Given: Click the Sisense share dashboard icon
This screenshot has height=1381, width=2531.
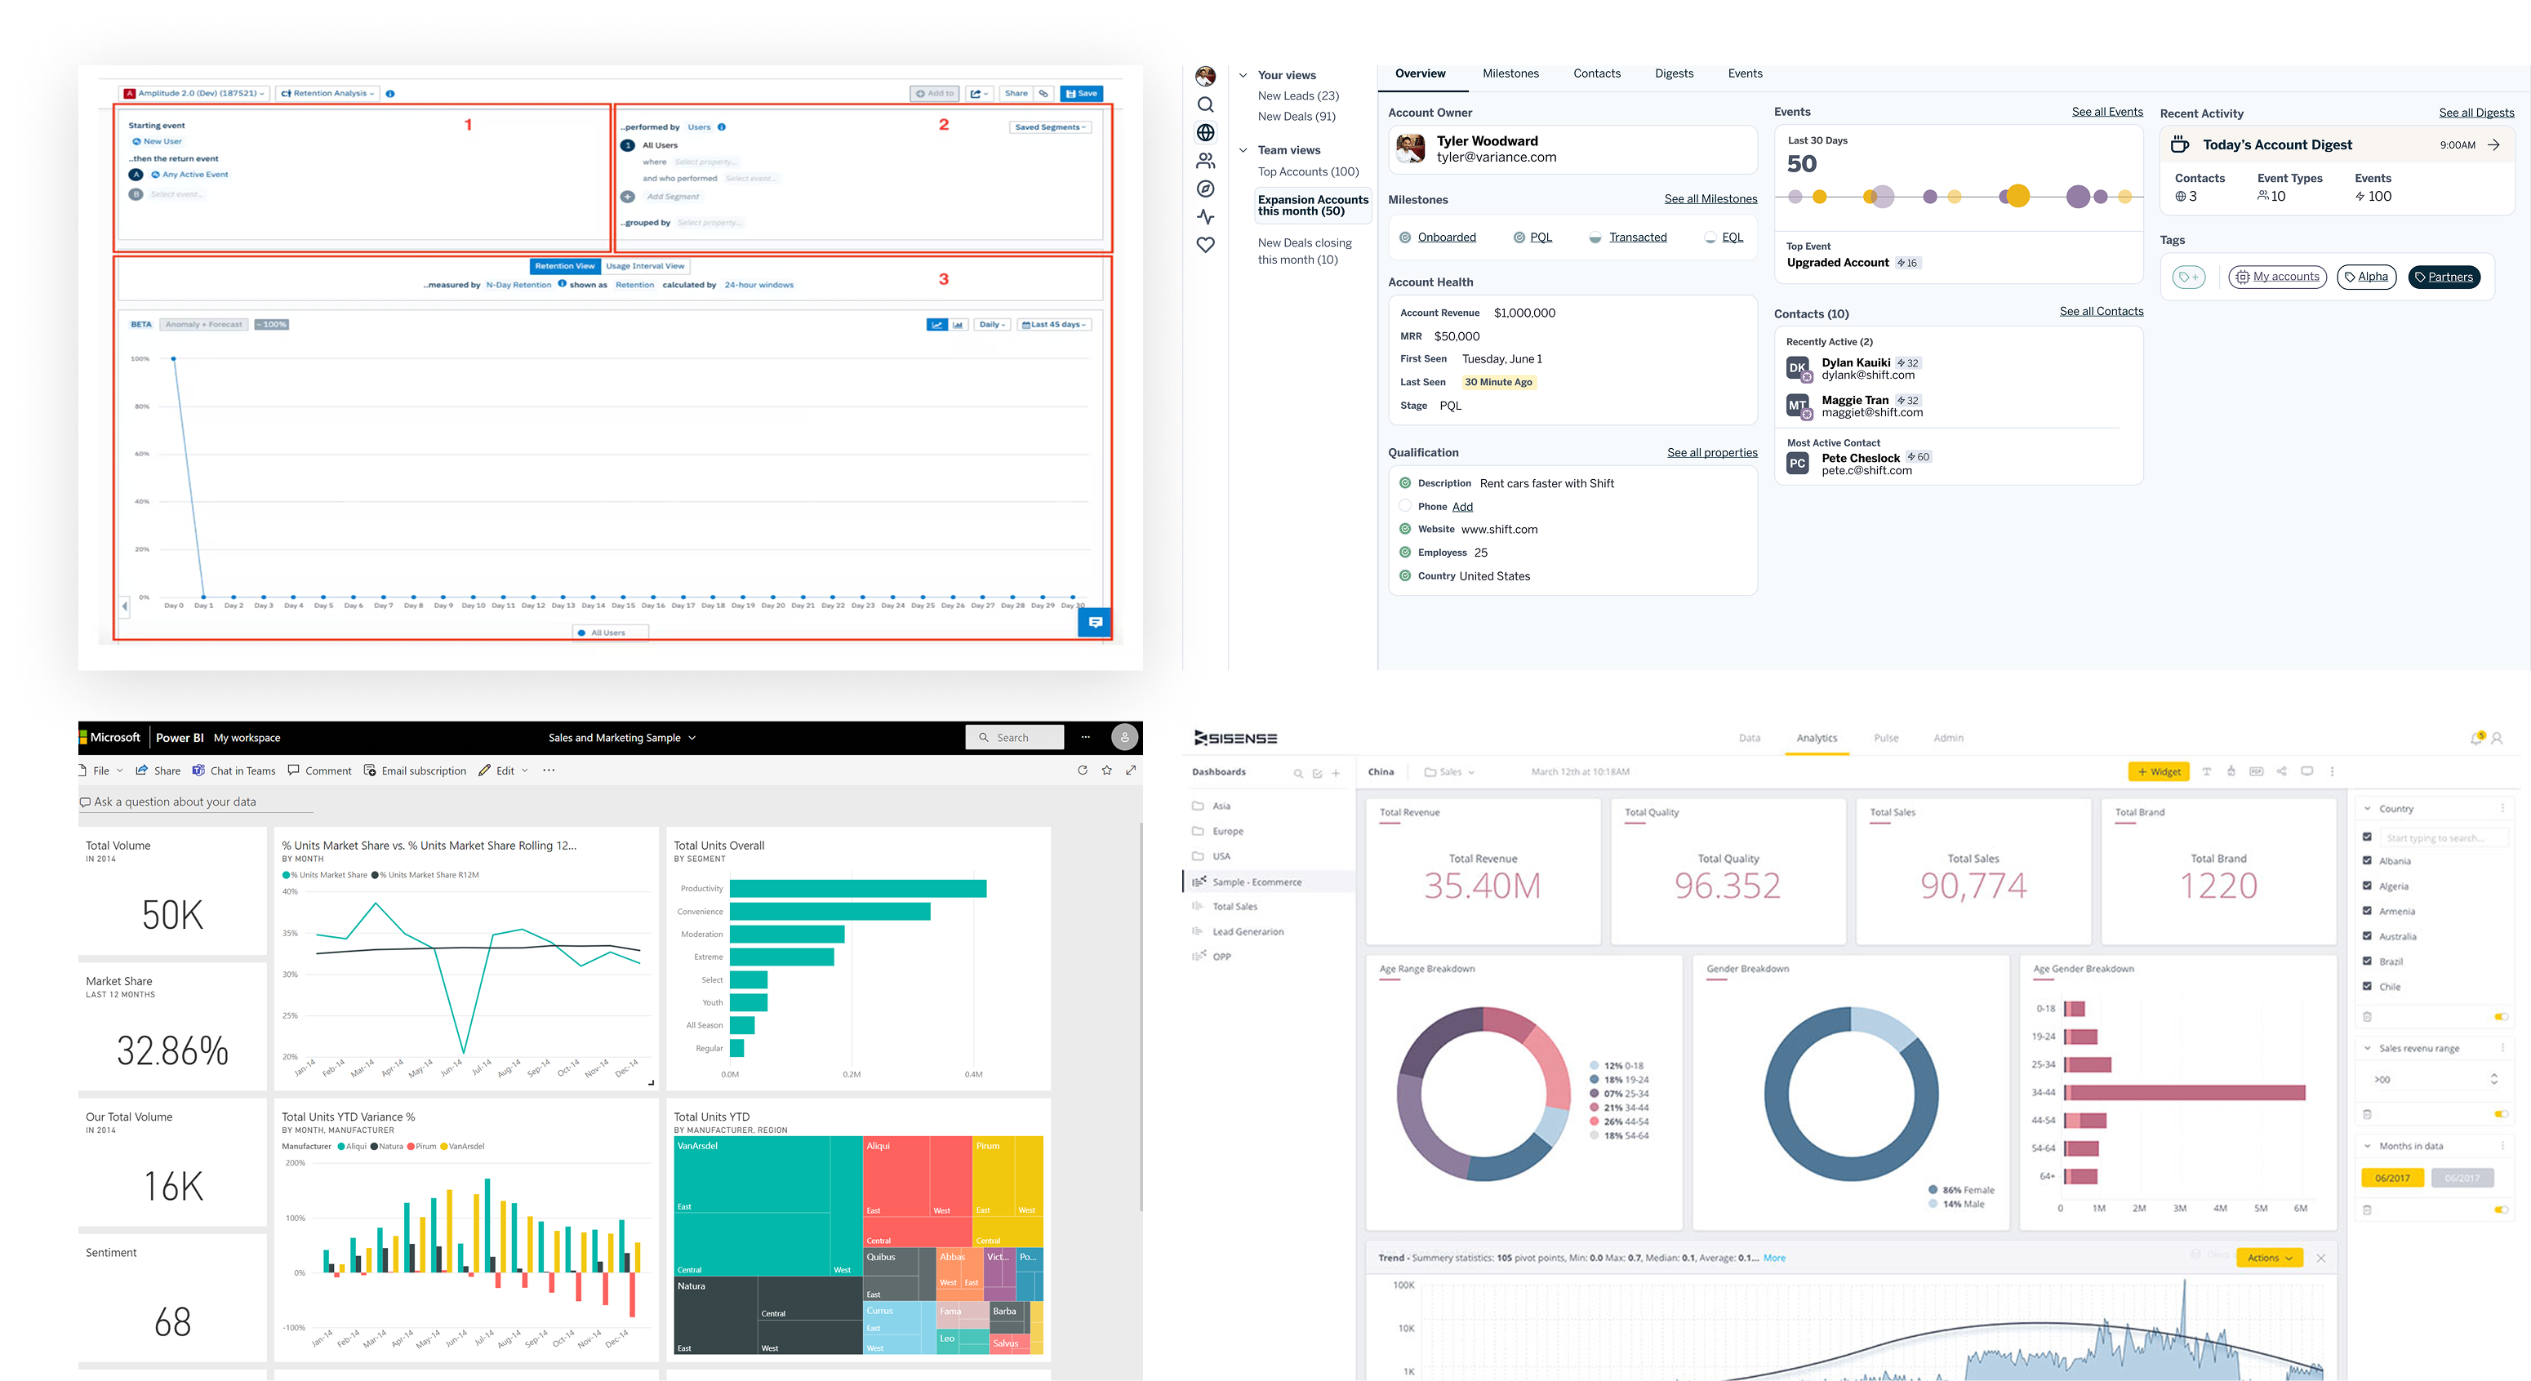Looking at the screenshot, I should click(x=2281, y=772).
